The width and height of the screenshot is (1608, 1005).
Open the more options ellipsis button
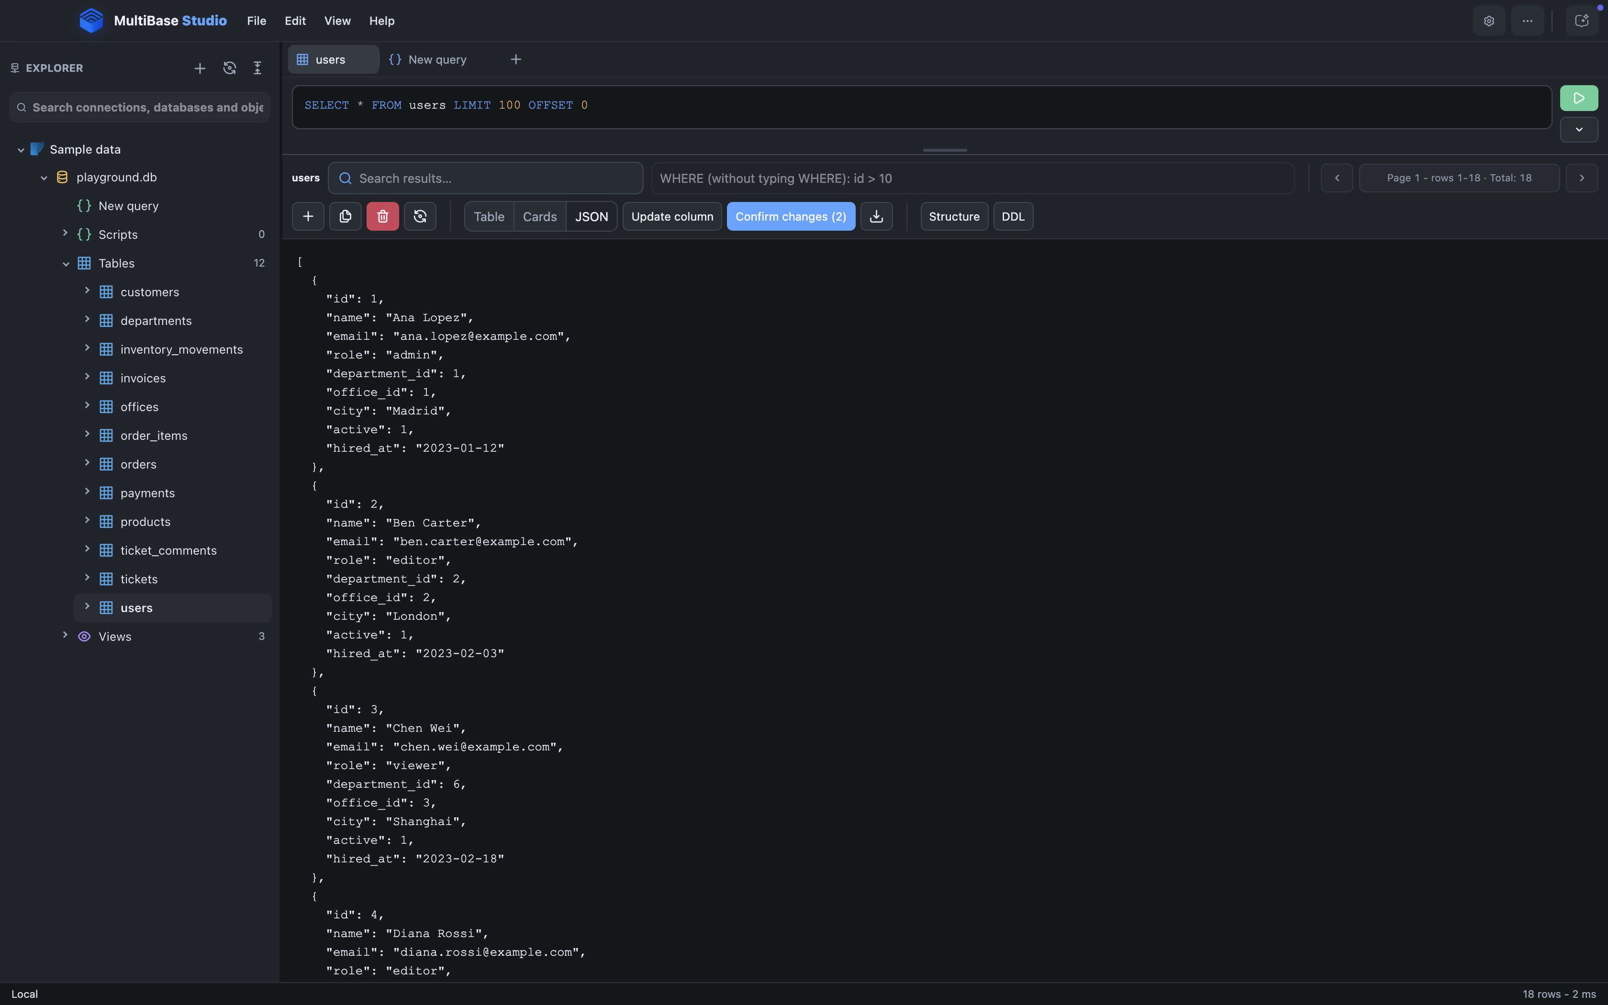(1528, 21)
